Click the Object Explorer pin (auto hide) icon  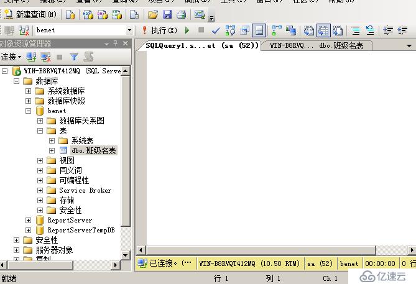[116, 44]
